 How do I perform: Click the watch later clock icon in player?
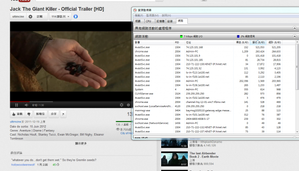[x=128, y=105]
